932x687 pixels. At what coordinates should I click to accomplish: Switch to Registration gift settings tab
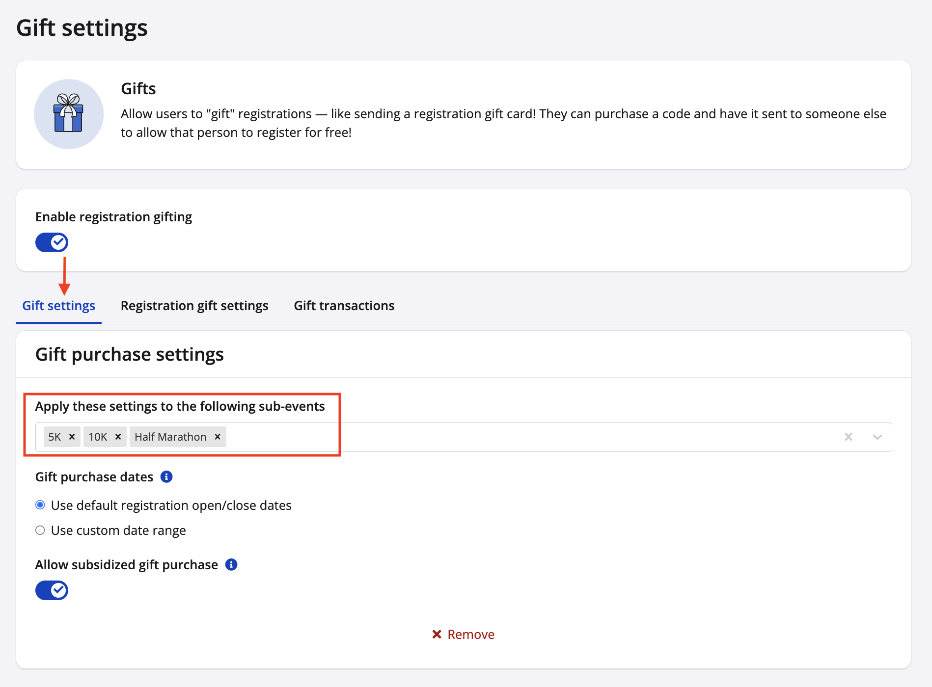[x=194, y=306]
